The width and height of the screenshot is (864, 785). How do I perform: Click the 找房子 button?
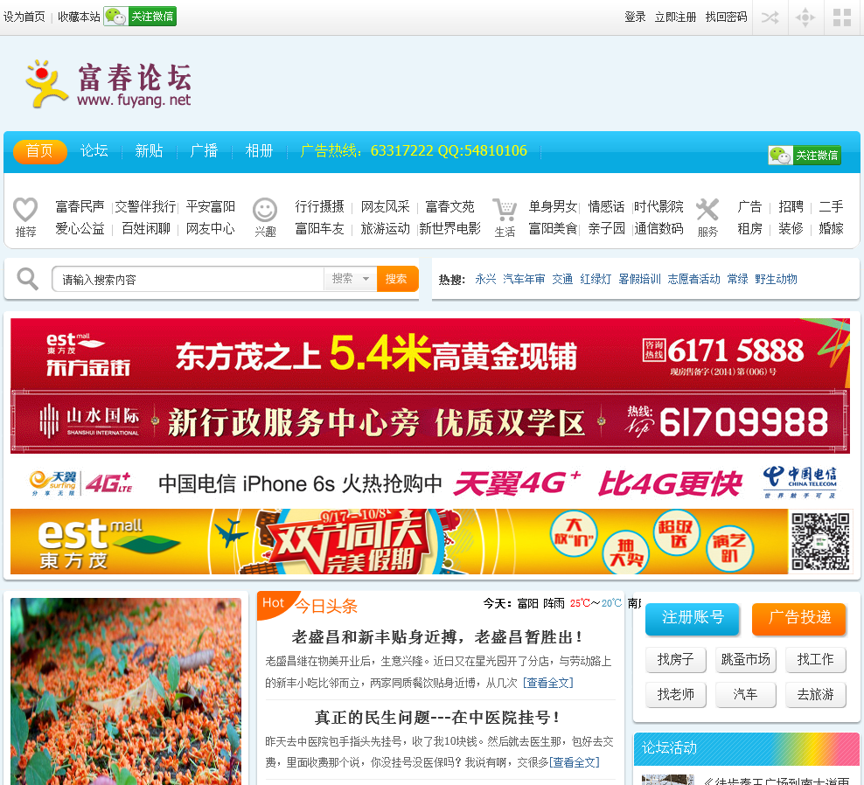[676, 659]
